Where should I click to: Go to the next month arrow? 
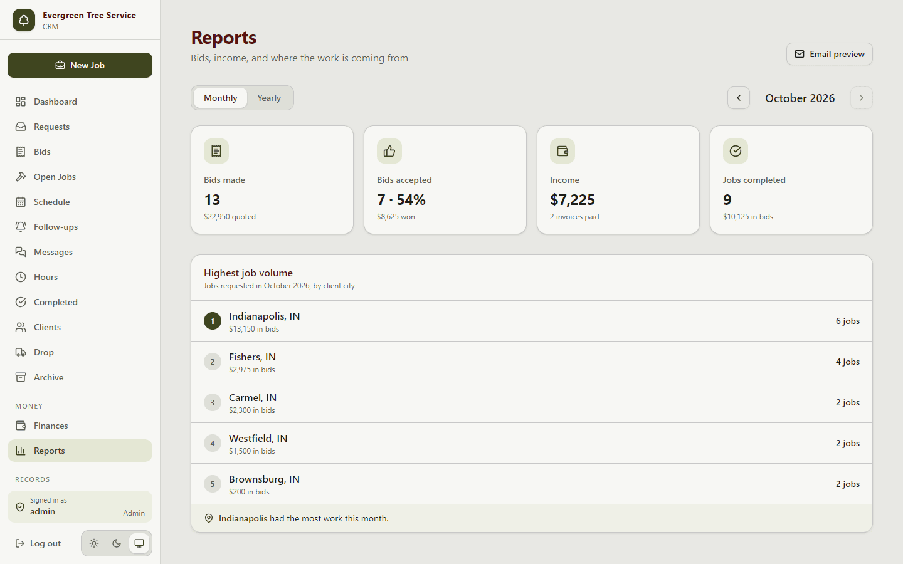(x=862, y=98)
